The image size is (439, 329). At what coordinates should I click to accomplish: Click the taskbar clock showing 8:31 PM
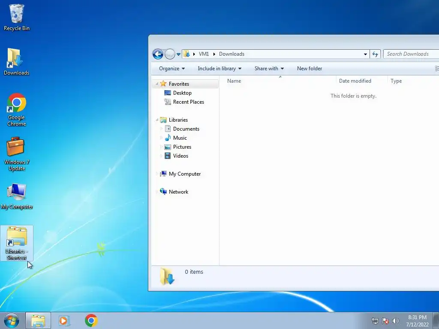pyautogui.click(x=417, y=321)
